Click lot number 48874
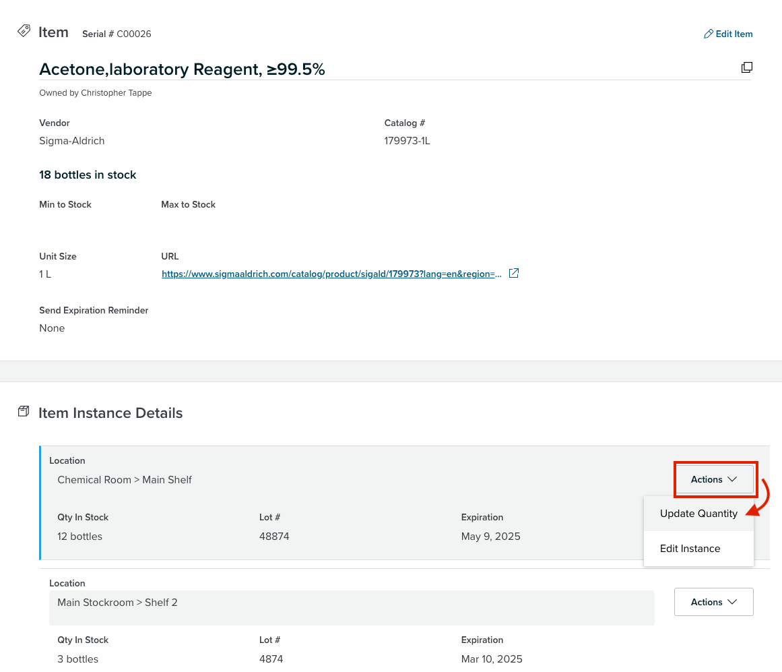 [x=274, y=537]
